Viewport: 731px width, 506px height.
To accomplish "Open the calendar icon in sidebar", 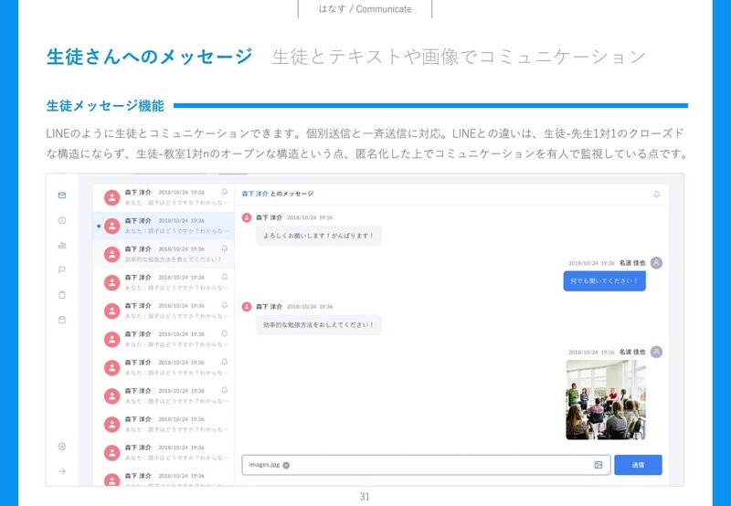I will coord(62,320).
